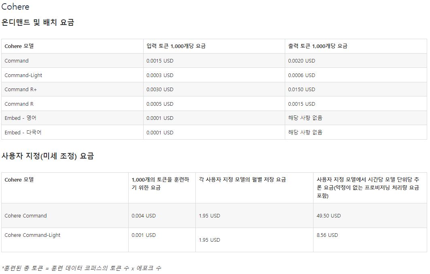This screenshot has width=430, height=274.
Task: Click 'Cohere 모델' header in fine-tuning table
Action: coord(19,180)
